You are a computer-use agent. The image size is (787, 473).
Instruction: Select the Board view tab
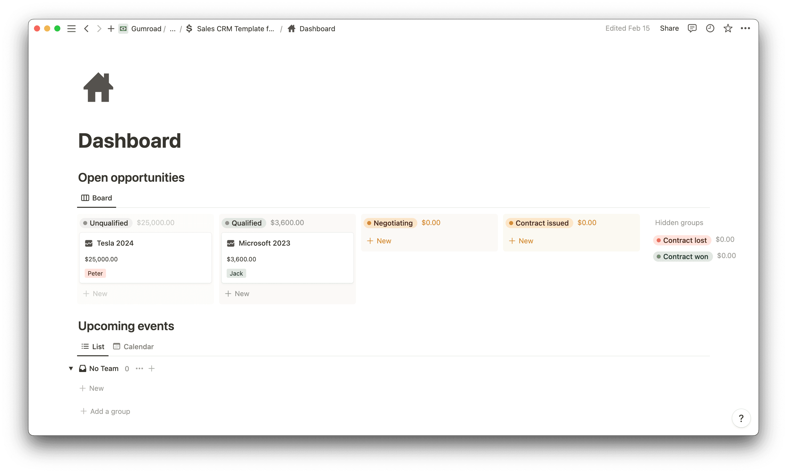tap(96, 198)
